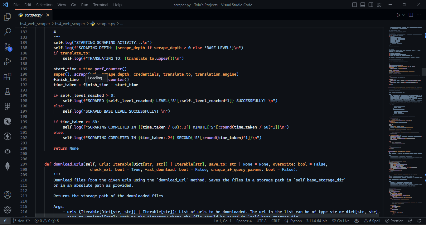Change end of line sequence CRLF
Viewport: 426px width, 225px height.
click(275, 221)
